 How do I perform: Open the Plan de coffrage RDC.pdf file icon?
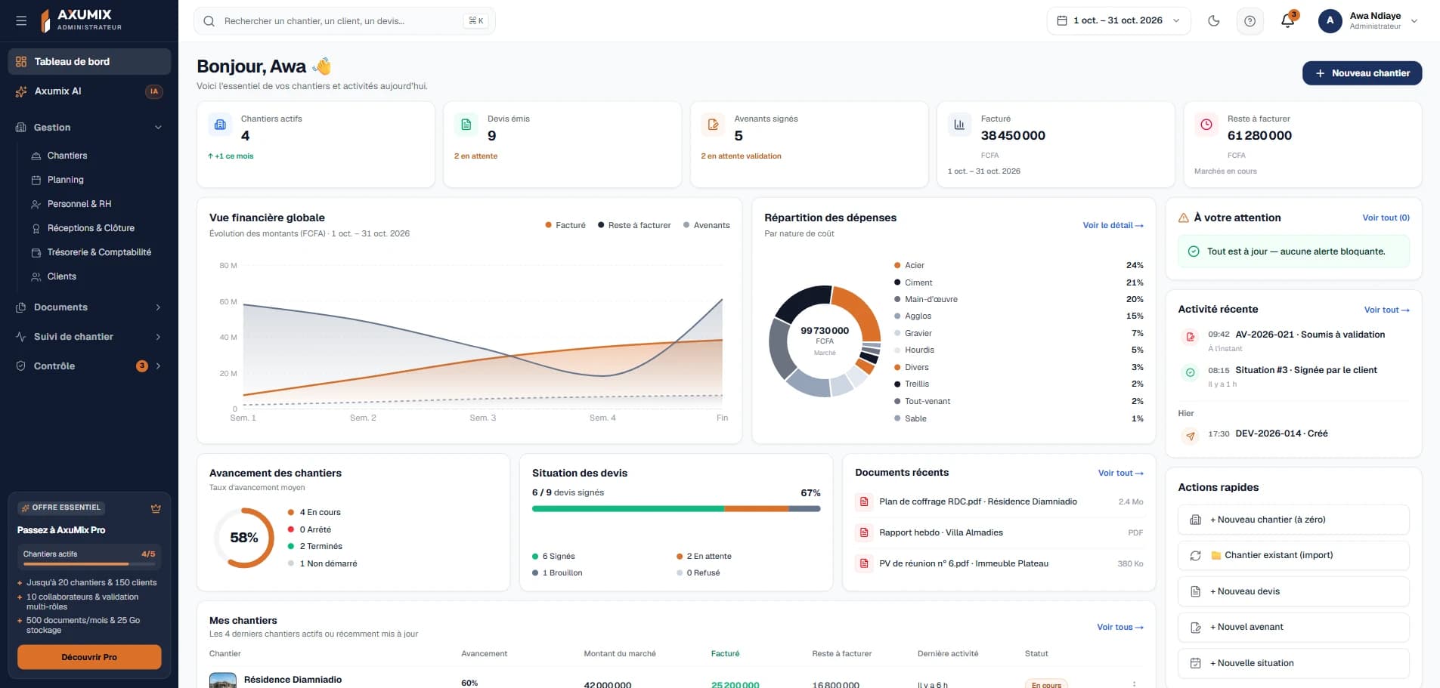click(863, 501)
